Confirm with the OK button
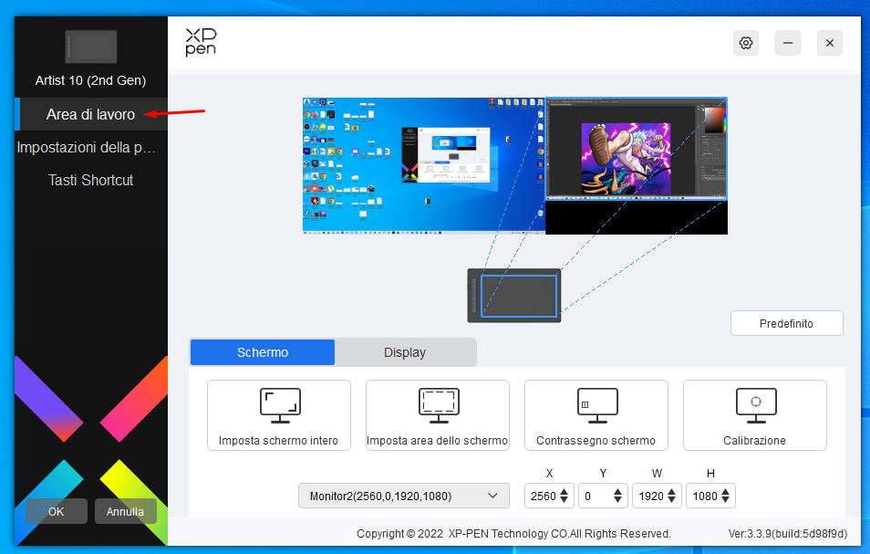 pos(57,511)
